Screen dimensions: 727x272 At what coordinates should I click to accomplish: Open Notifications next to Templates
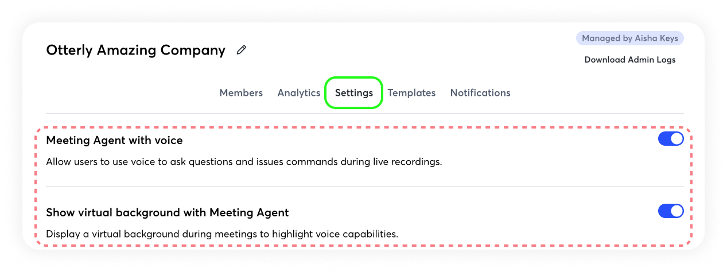click(x=480, y=93)
